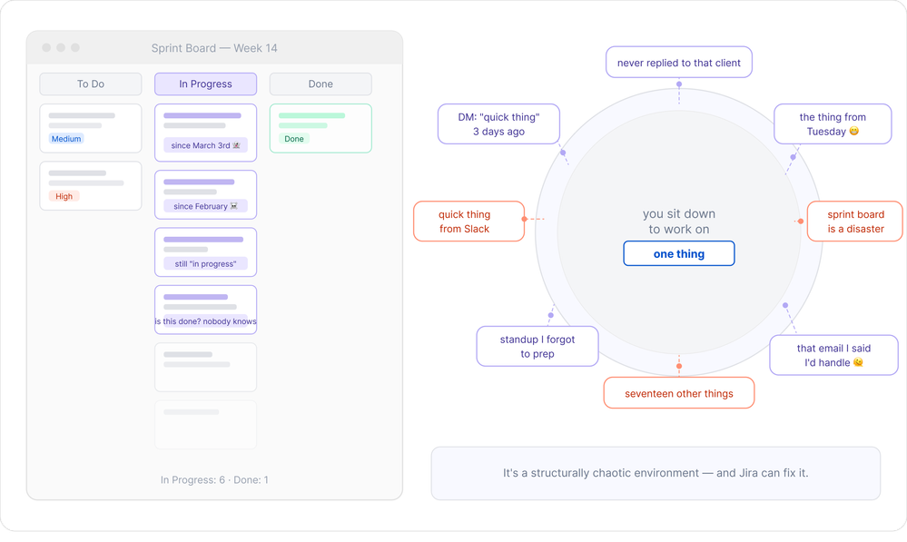The width and height of the screenshot is (907, 542).
Task: Click the skull emoji on the "since March 3rd" card
Action: coord(237,145)
